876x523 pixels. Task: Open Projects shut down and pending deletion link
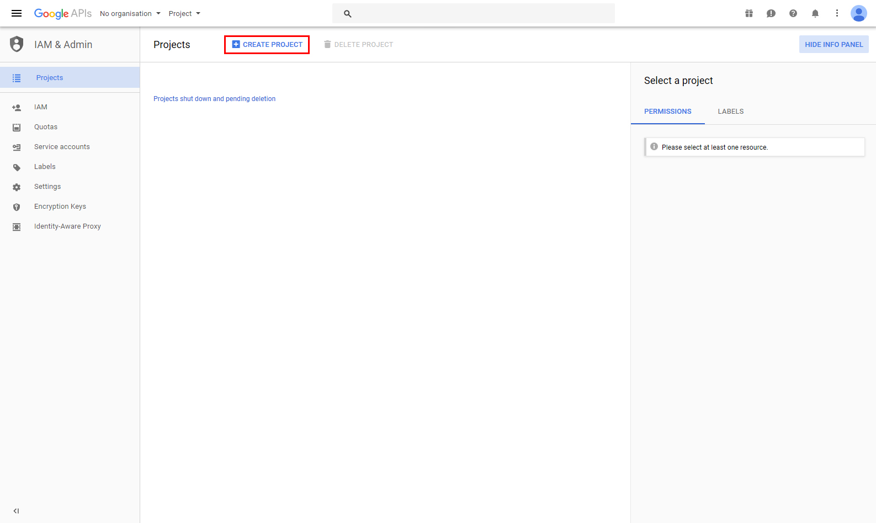(x=214, y=99)
